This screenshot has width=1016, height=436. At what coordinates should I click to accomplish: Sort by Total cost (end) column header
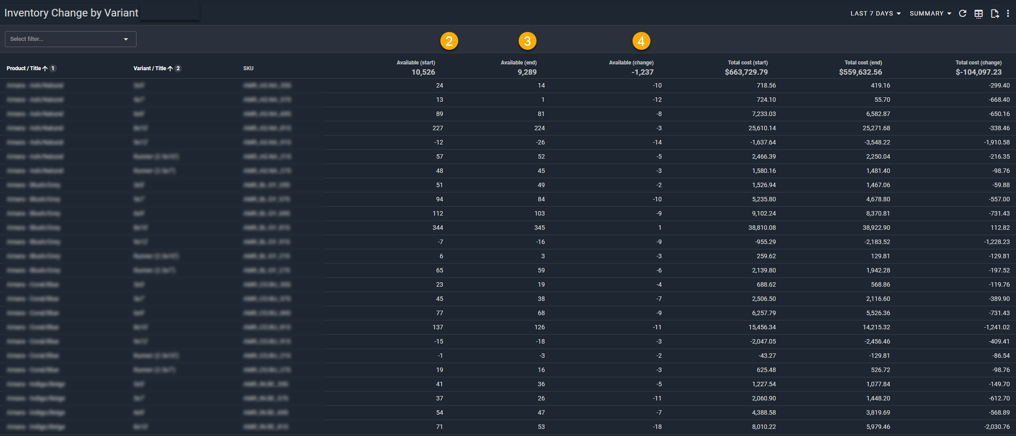863,63
